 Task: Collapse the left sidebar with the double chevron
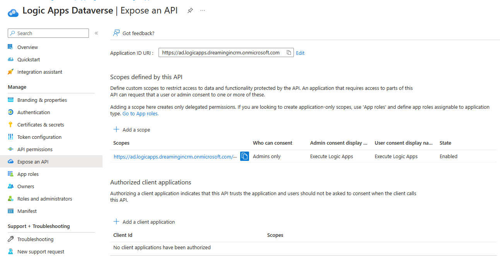(96, 33)
